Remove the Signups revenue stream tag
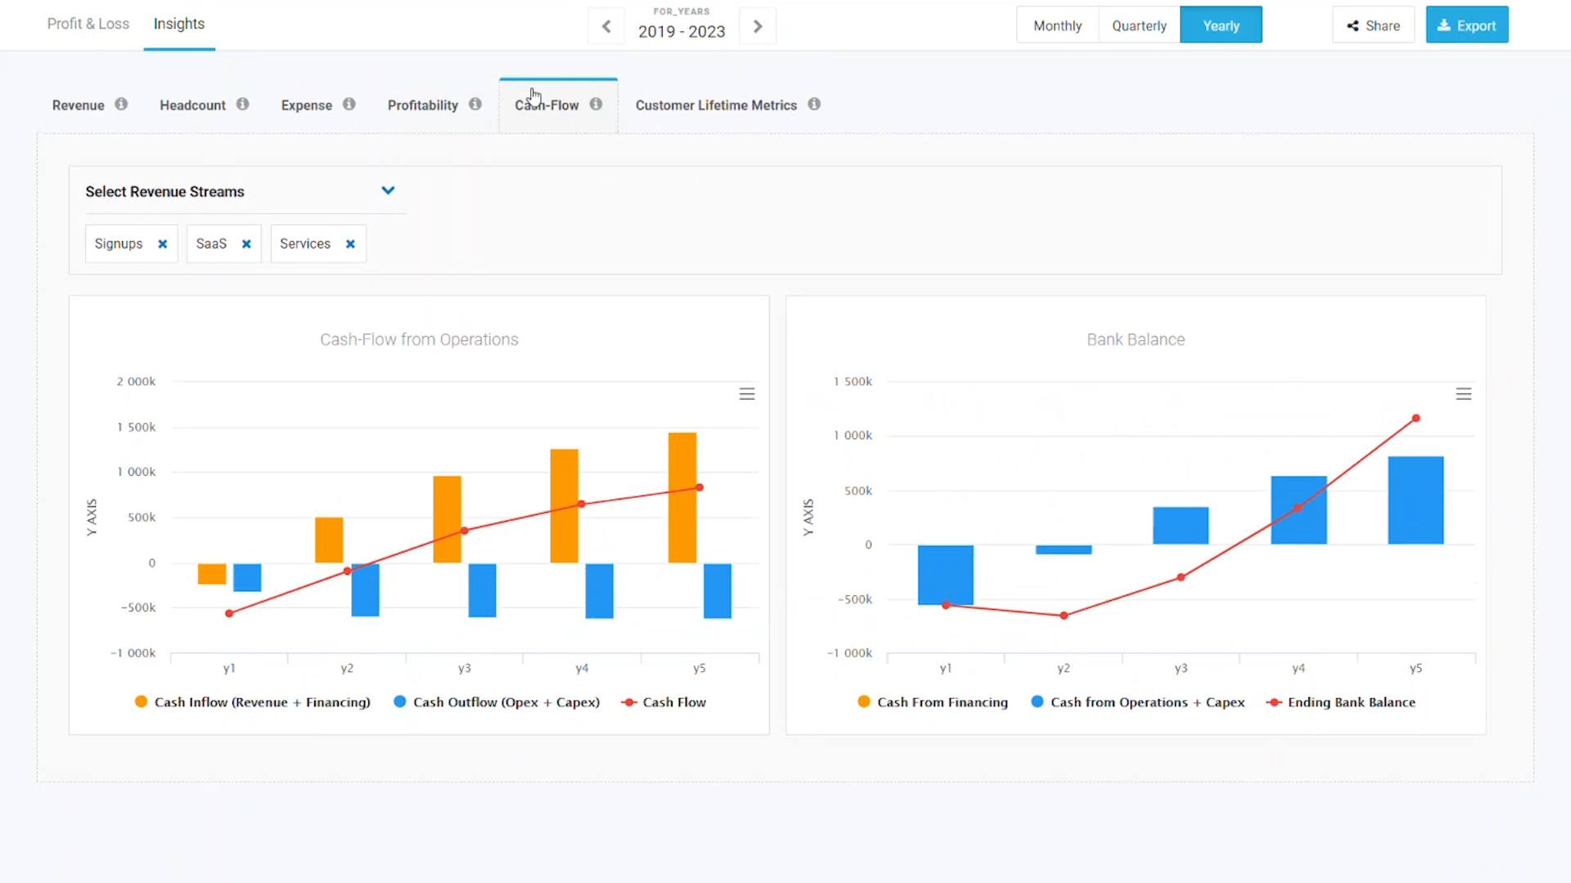1571x883 pixels. tap(163, 244)
